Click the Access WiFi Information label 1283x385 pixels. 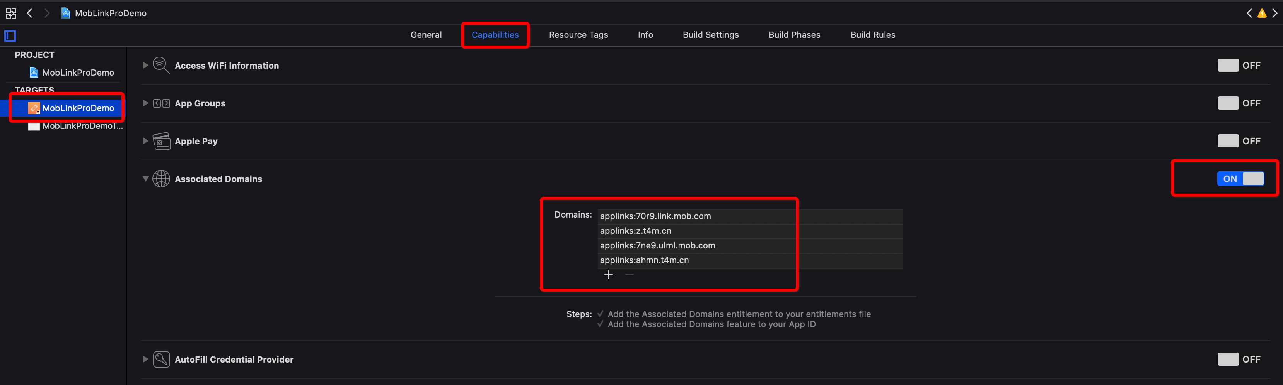point(227,66)
